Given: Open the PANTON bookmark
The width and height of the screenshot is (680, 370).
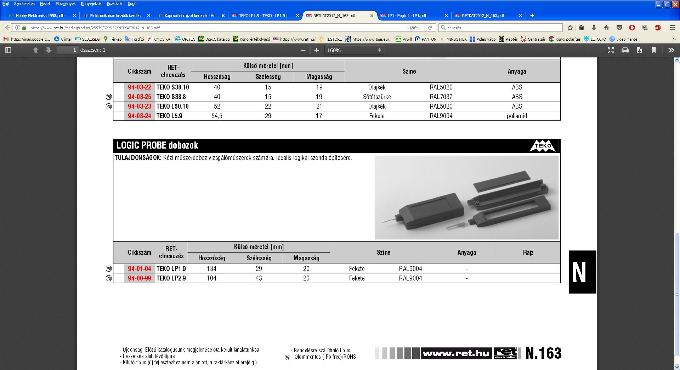Looking at the screenshot, I should point(426,39).
